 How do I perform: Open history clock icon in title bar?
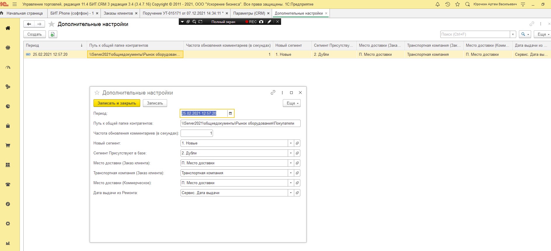tap(448, 4)
